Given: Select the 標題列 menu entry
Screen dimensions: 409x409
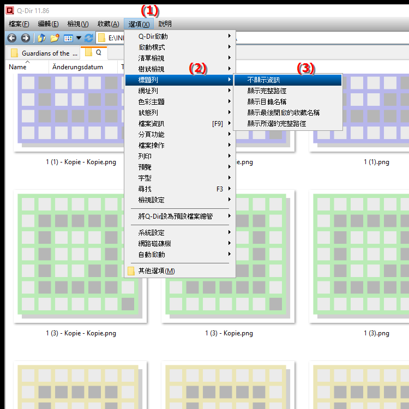Looking at the screenshot, I should (x=180, y=80).
